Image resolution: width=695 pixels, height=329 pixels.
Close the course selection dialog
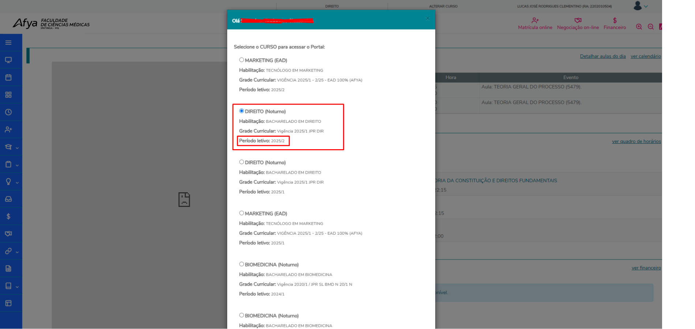tap(428, 18)
